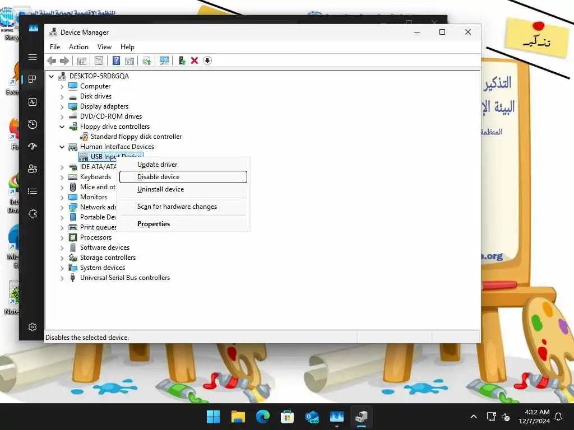Screen dimensions: 574x430
Task: Choose Scan for hardware changes in context menu
Action: coord(183,207)
